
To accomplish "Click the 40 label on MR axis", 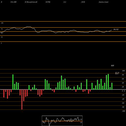I will coord(123,83).
